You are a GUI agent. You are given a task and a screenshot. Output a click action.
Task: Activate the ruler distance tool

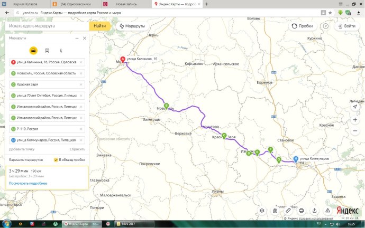[x=288, y=210]
